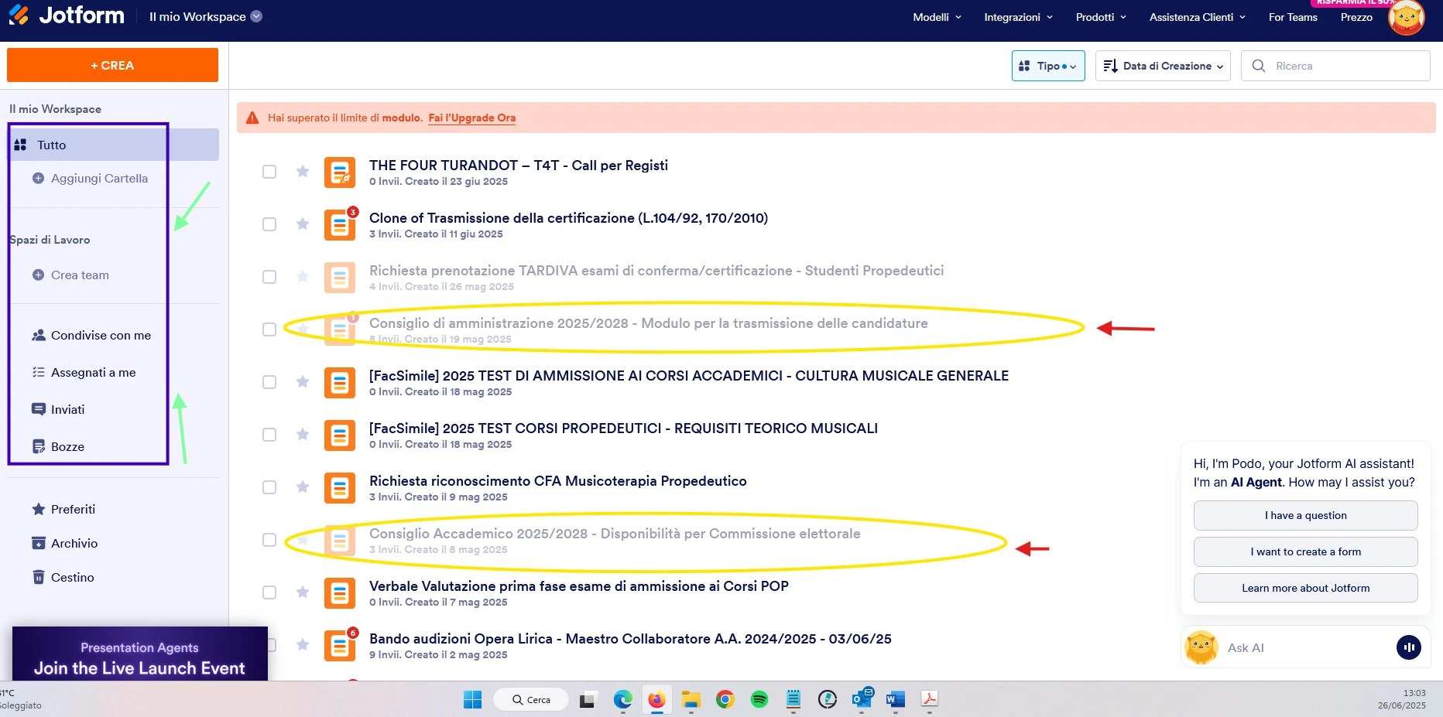The width and height of the screenshot is (1443, 717).
Task: Open the Inviati section
Action: click(68, 409)
